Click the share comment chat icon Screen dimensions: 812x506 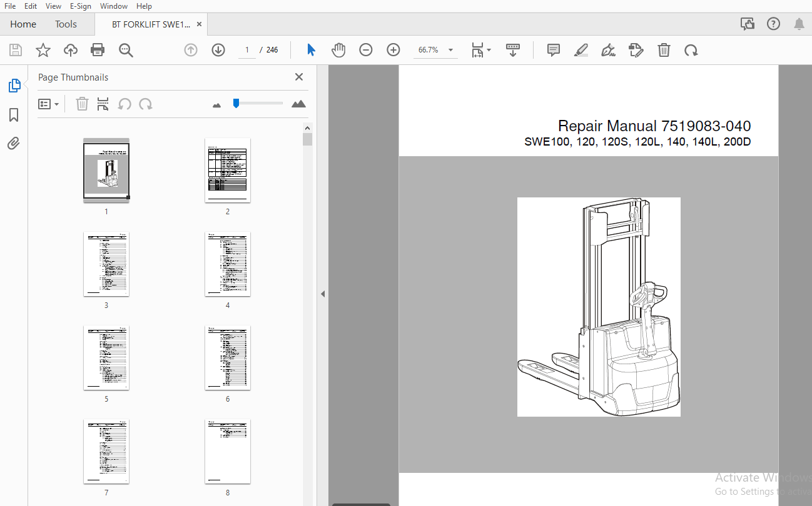(748, 24)
